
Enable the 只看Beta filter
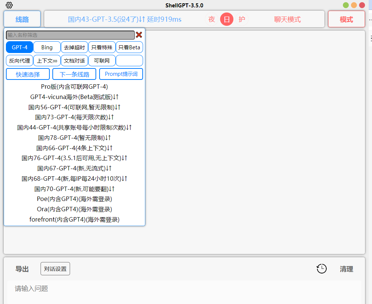pyautogui.click(x=129, y=47)
